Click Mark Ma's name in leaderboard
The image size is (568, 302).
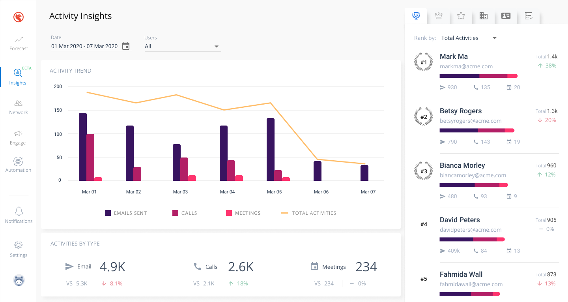[x=454, y=56]
